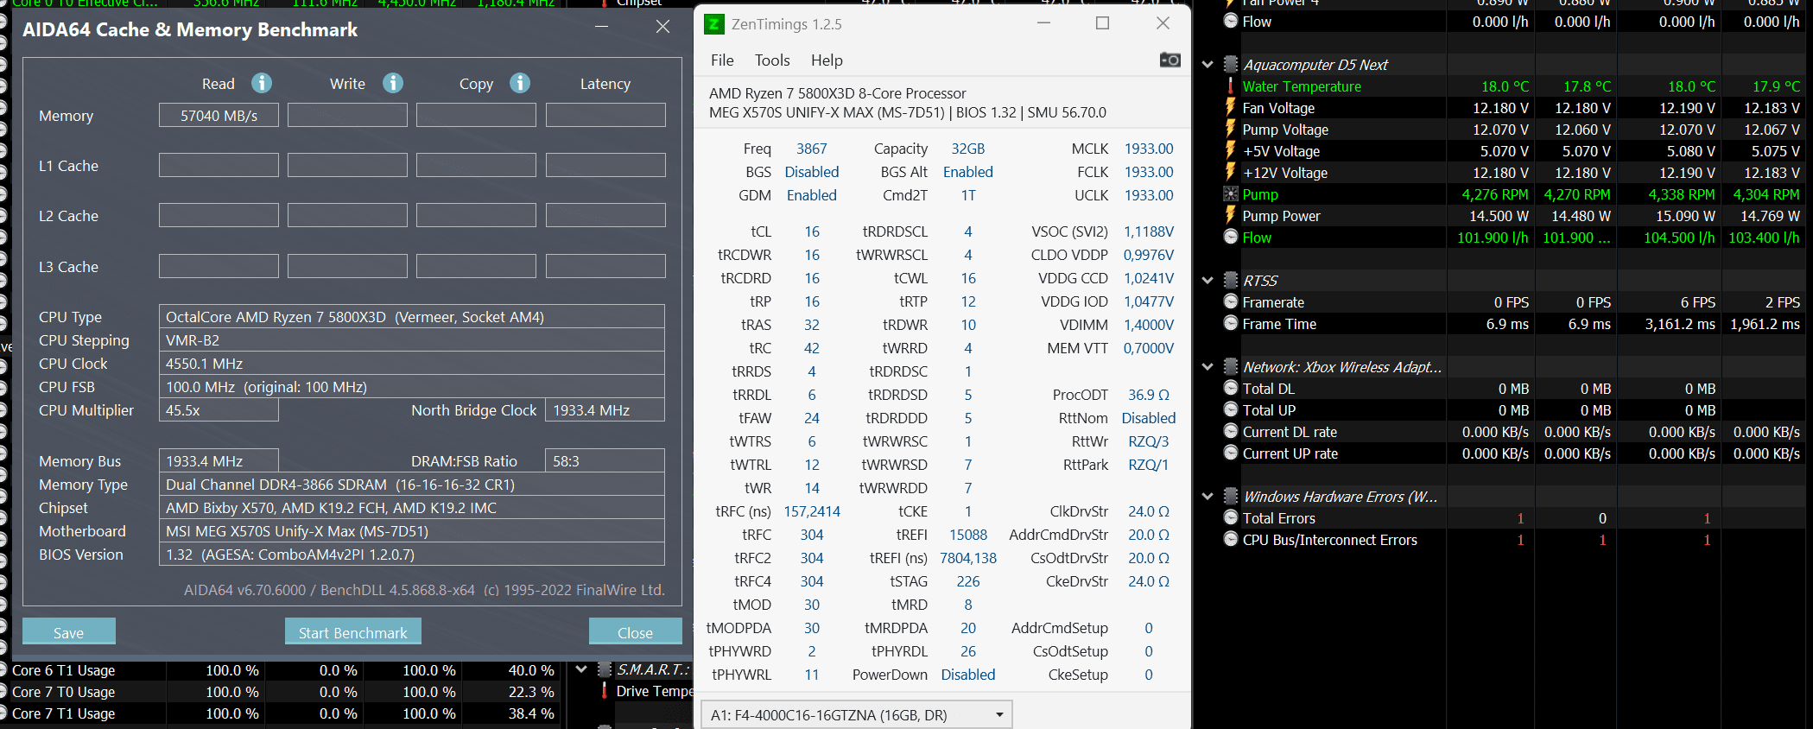
Task: Click the Motherboard MSI MEG X570S text
Action: click(x=297, y=531)
